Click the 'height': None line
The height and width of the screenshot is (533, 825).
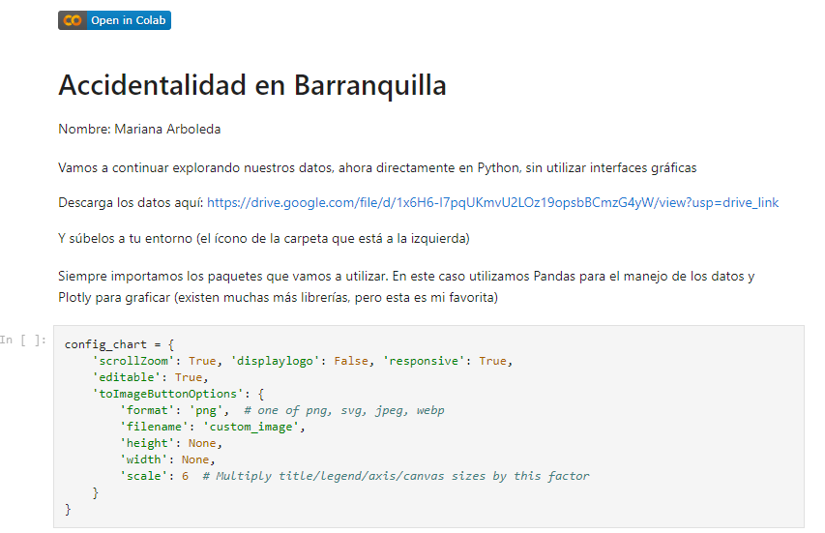click(168, 443)
